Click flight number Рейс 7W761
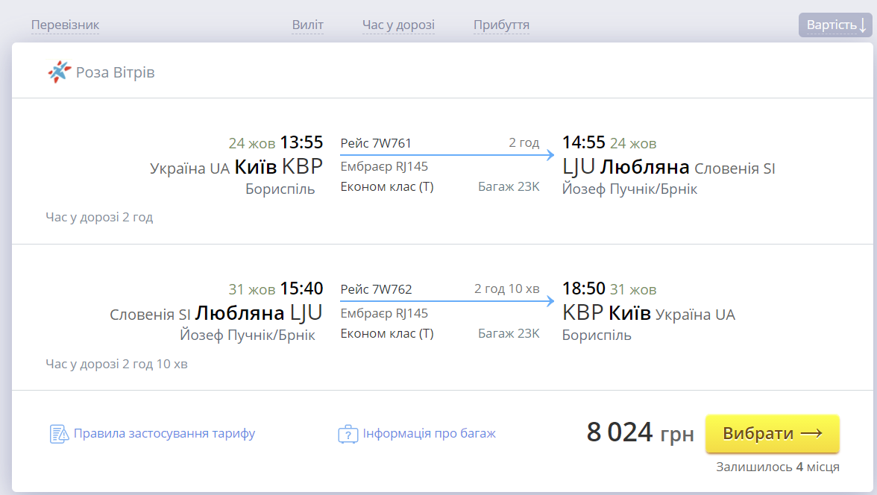Screen dimensions: 877x495 [x=376, y=143]
